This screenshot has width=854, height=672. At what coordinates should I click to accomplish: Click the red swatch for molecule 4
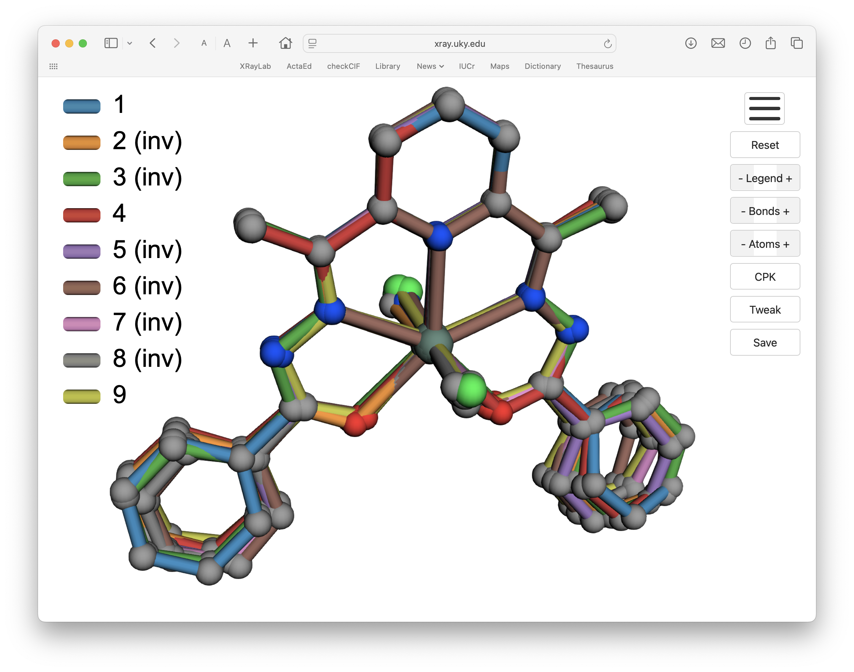click(x=81, y=215)
